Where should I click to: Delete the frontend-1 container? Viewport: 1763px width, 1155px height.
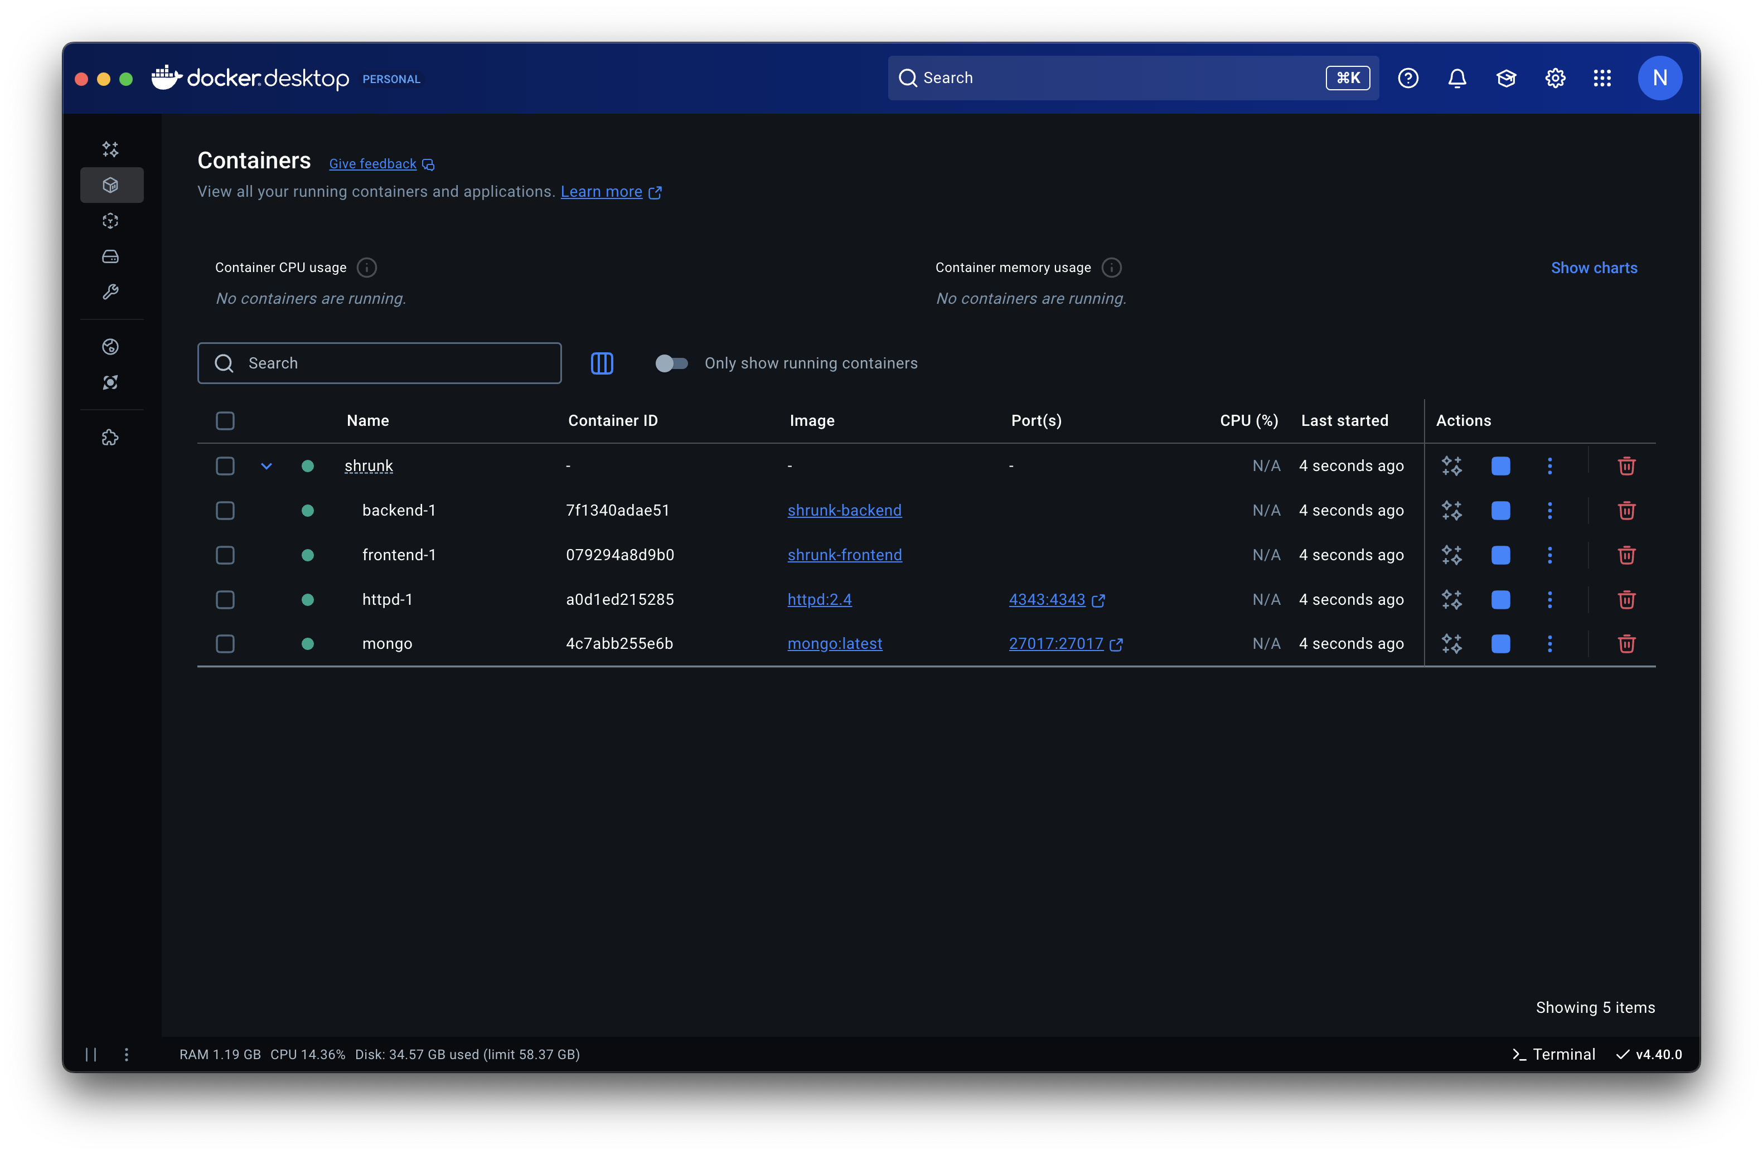point(1627,555)
